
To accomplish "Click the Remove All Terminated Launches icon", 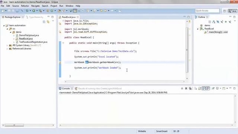I will coord(190,89).
